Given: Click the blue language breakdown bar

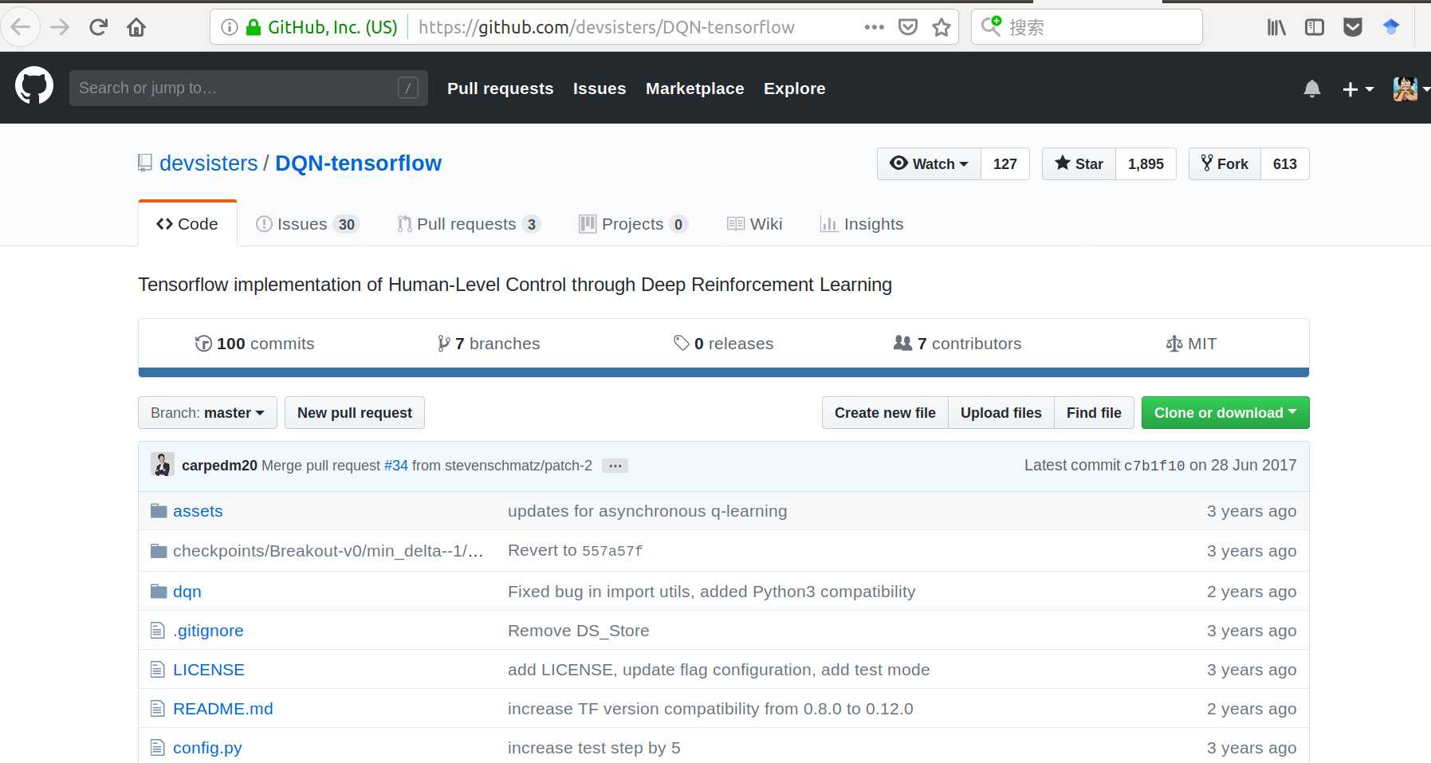Looking at the screenshot, I should [x=724, y=372].
